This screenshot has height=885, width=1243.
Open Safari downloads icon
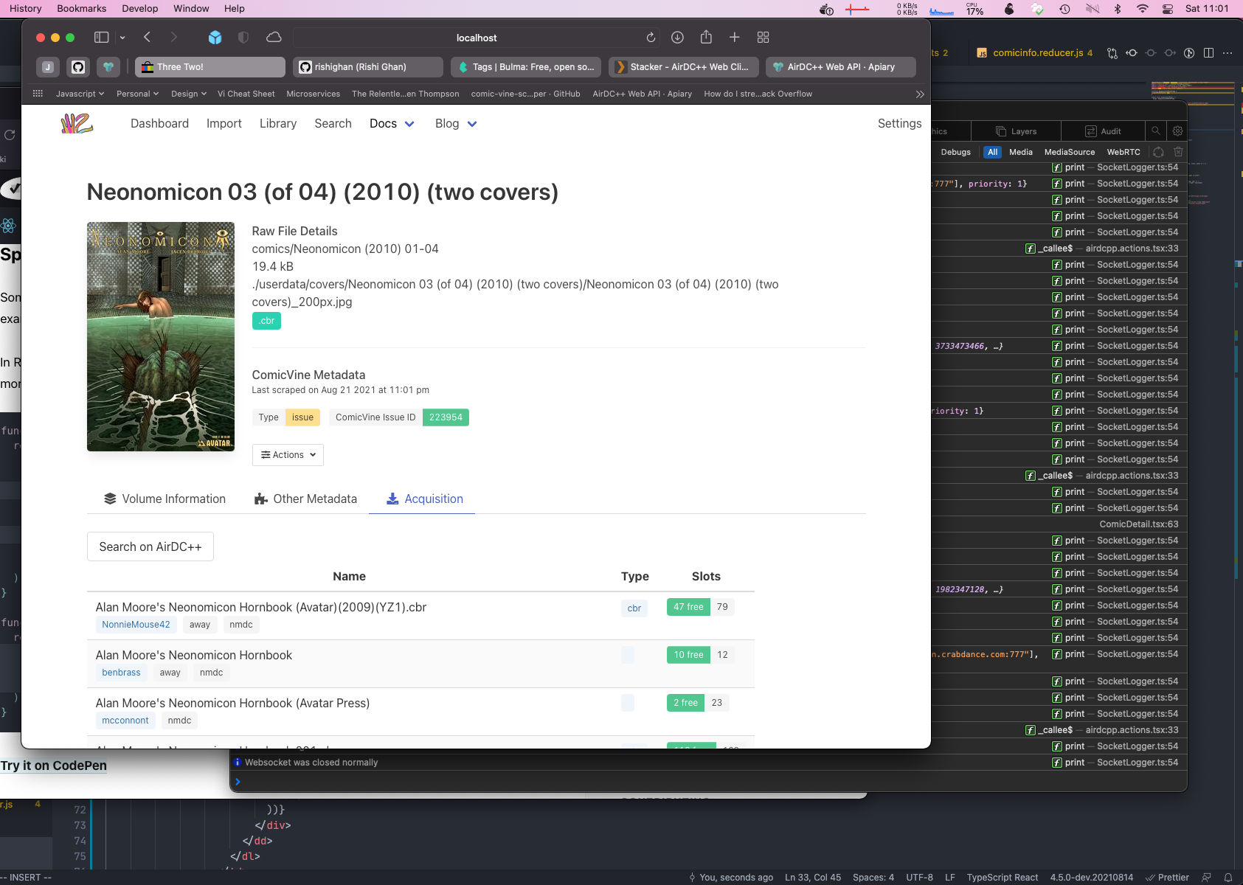click(677, 38)
